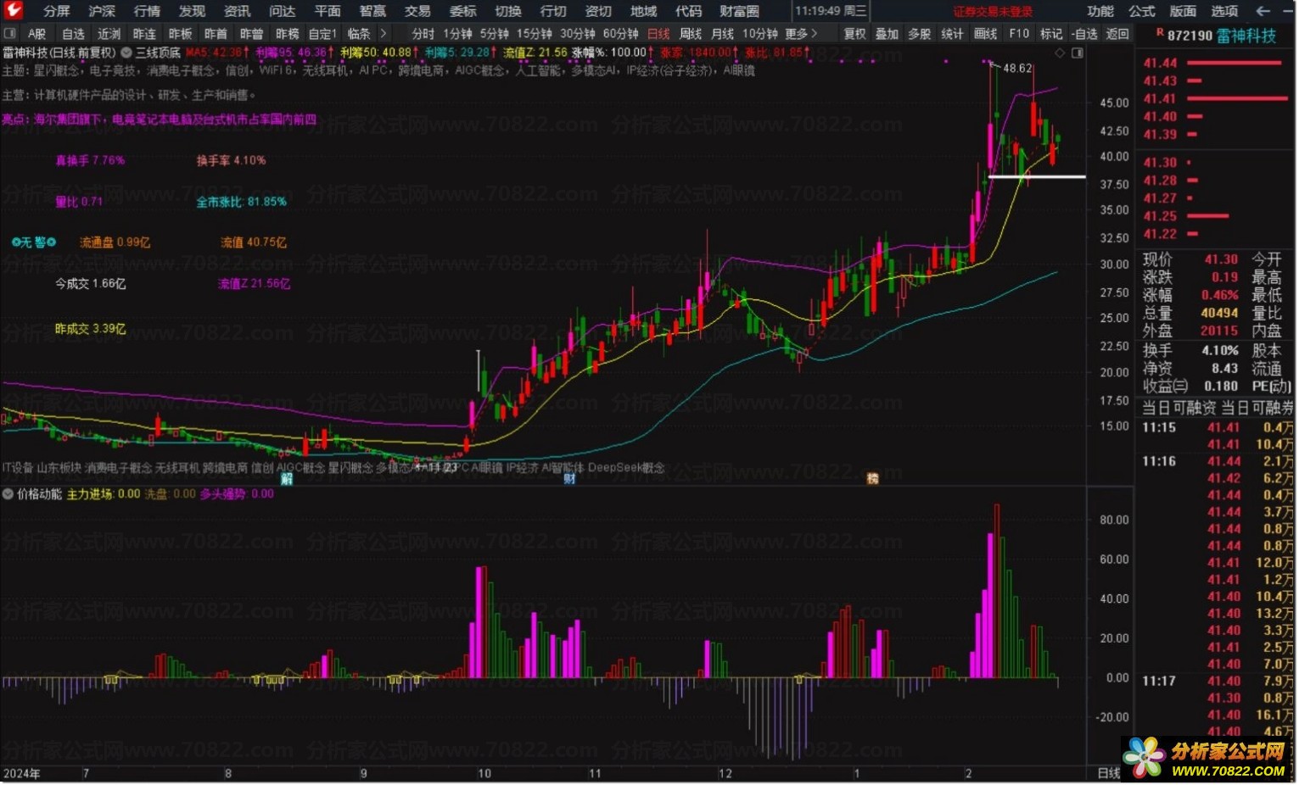Switch chart to 周线 period

691,34
